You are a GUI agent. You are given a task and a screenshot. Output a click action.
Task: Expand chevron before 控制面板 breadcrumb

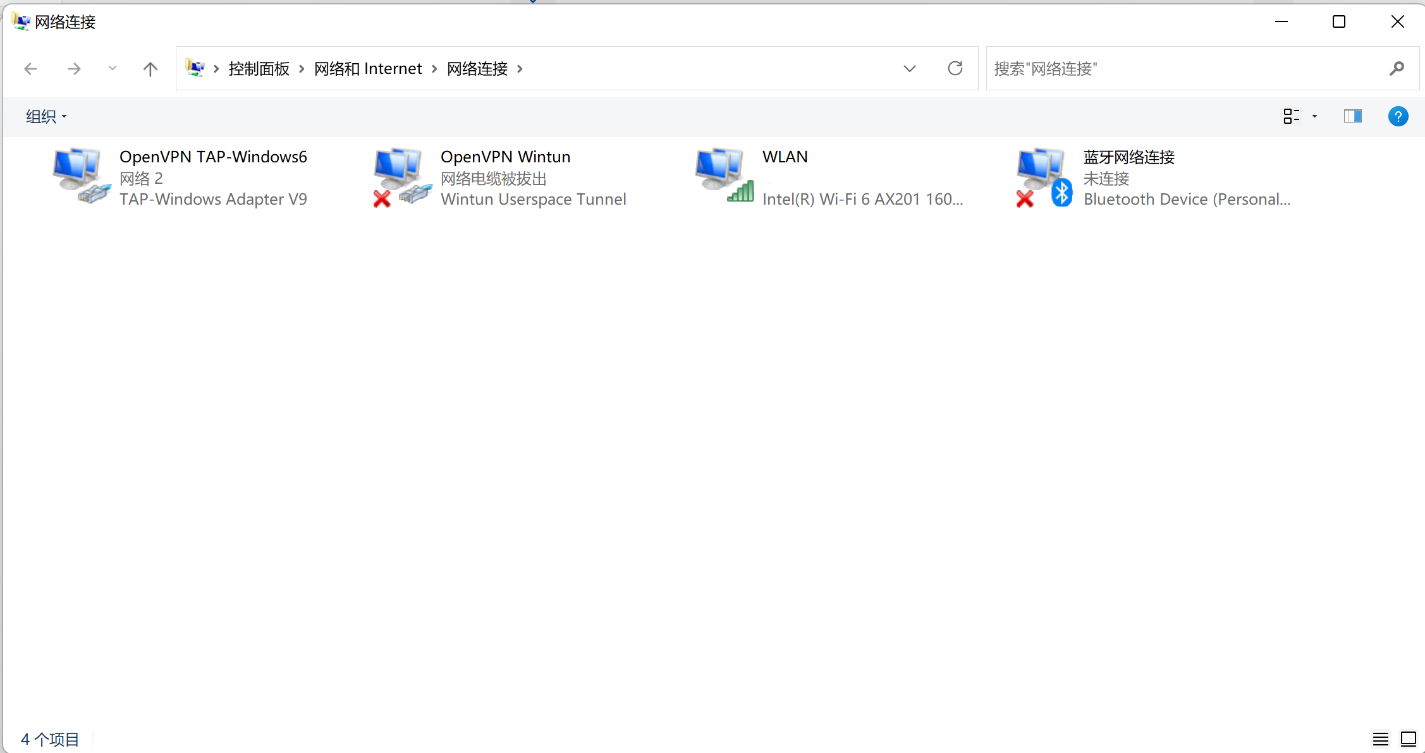click(216, 68)
